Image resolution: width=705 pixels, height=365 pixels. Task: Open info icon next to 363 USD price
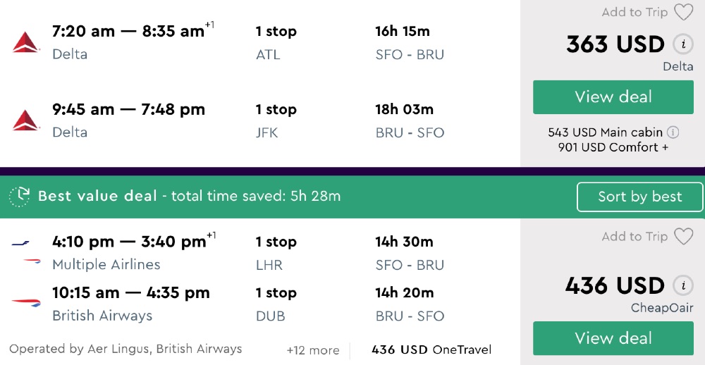pos(682,44)
